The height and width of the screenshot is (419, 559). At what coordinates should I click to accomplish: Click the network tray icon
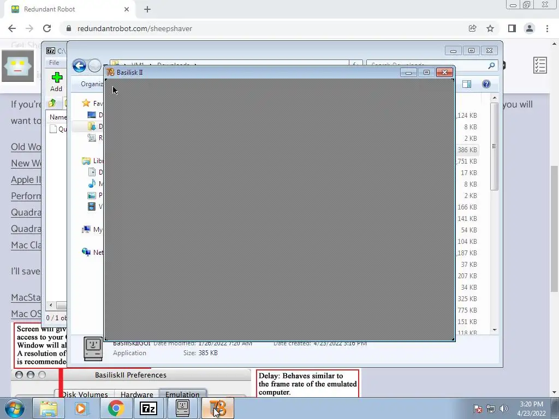[491, 409]
